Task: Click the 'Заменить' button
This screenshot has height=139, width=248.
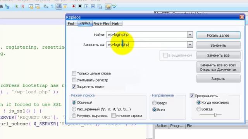Action: click(x=218, y=46)
